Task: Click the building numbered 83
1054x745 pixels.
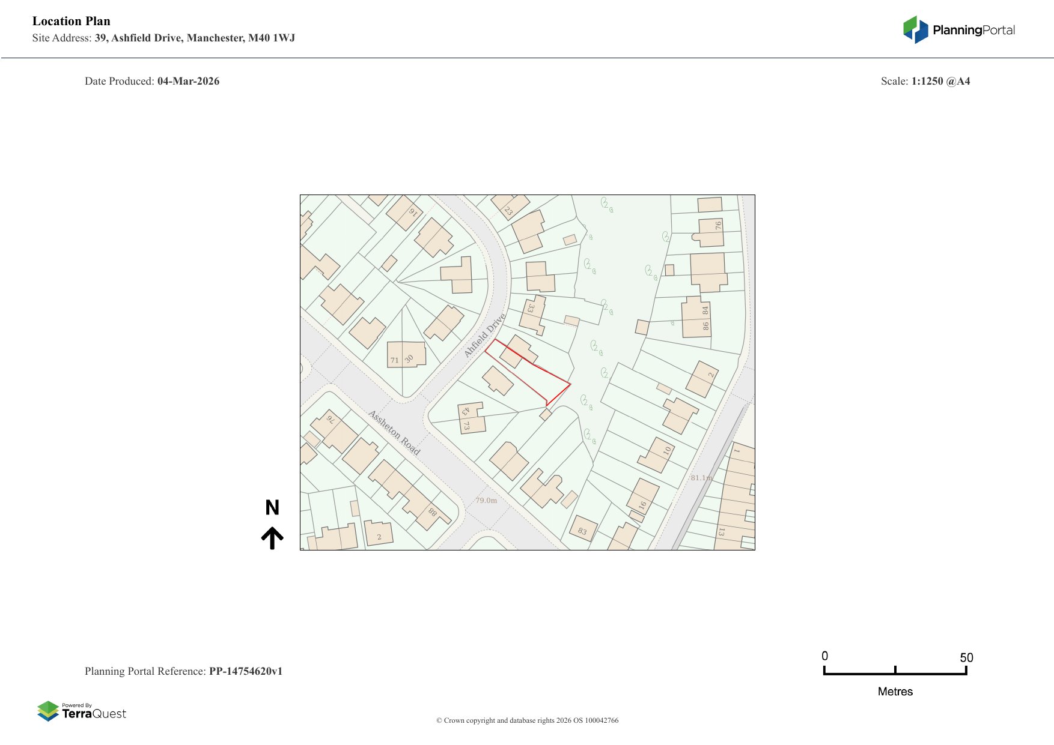Action: tap(583, 529)
